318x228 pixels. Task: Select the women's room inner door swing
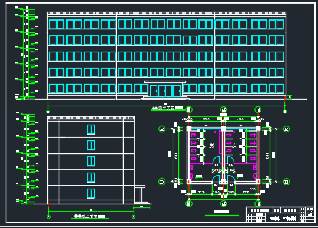click(231, 160)
